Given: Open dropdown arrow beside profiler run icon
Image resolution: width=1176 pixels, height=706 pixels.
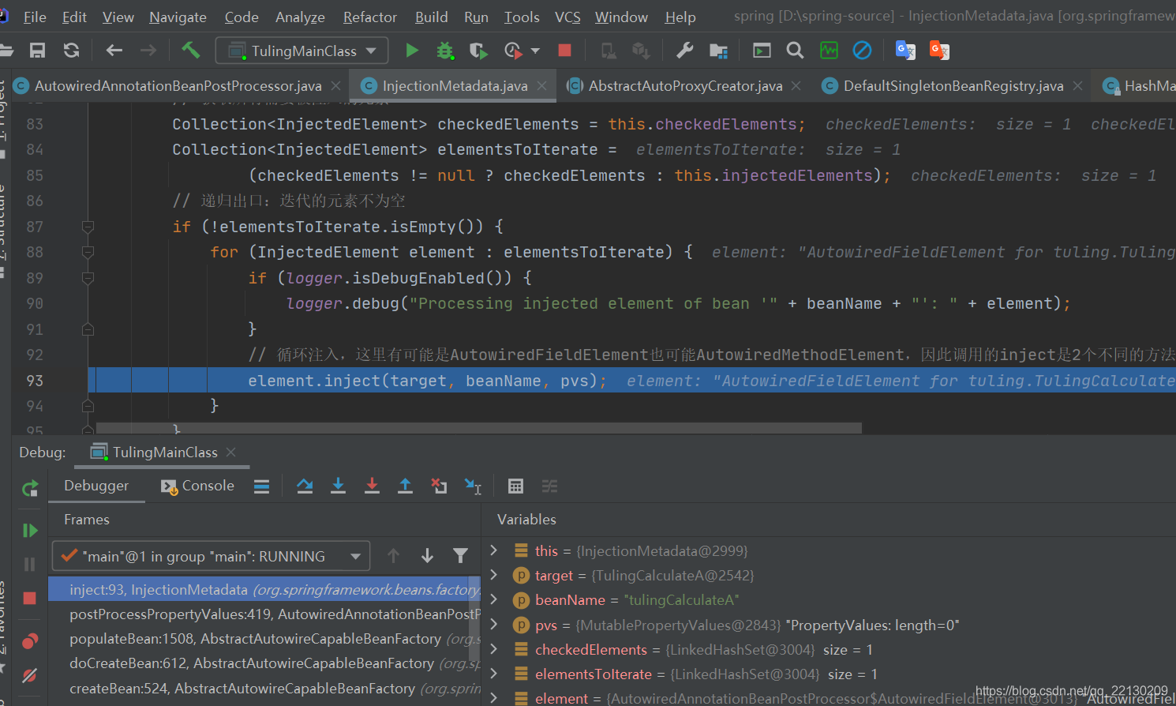Looking at the screenshot, I should coord(535,51).
